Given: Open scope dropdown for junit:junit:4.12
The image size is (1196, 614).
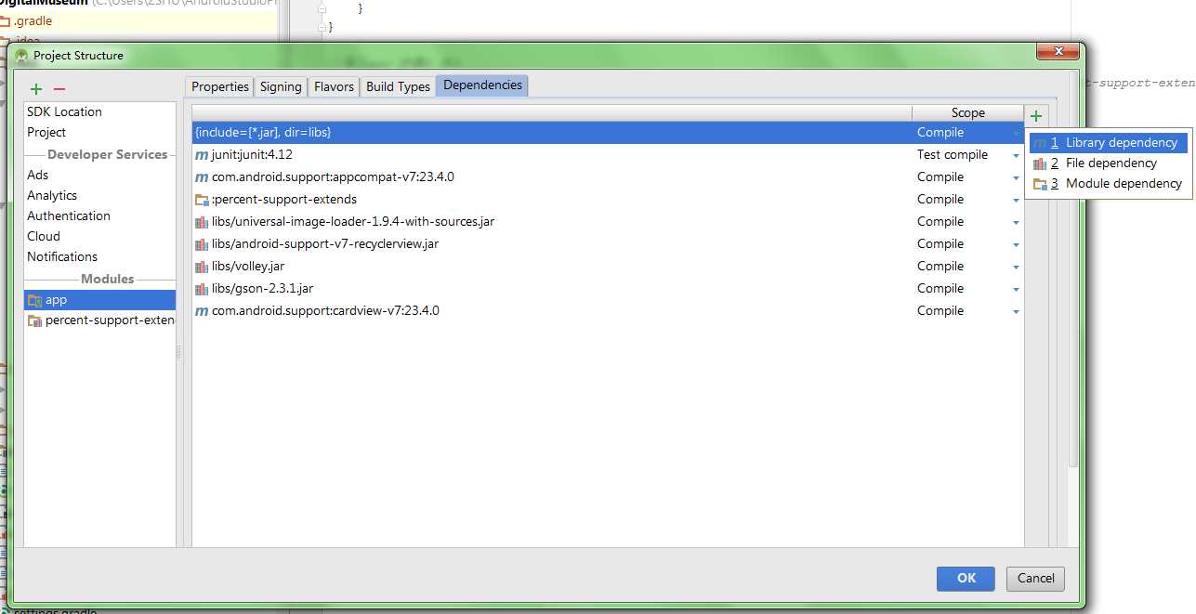Looking at the screenshot, I should (x=1017, y=156).
